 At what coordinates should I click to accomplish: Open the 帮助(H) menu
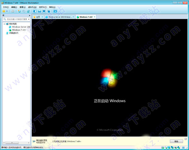click(52, 7)
